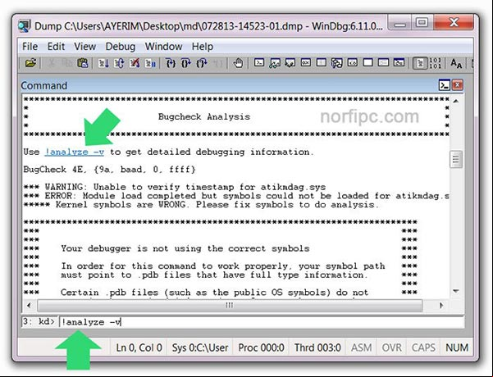Open the Debug menu

click(120, 47)
